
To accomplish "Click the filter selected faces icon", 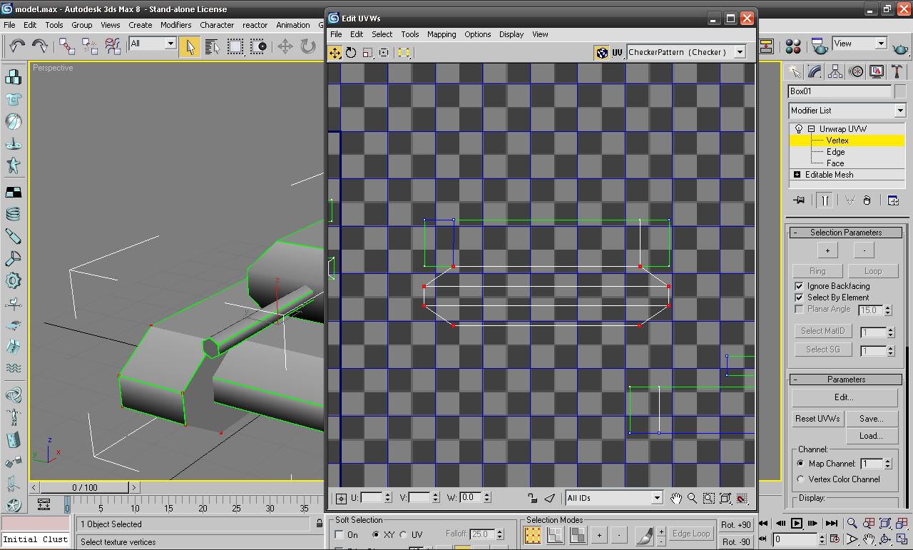I will [x=549, y=498].
